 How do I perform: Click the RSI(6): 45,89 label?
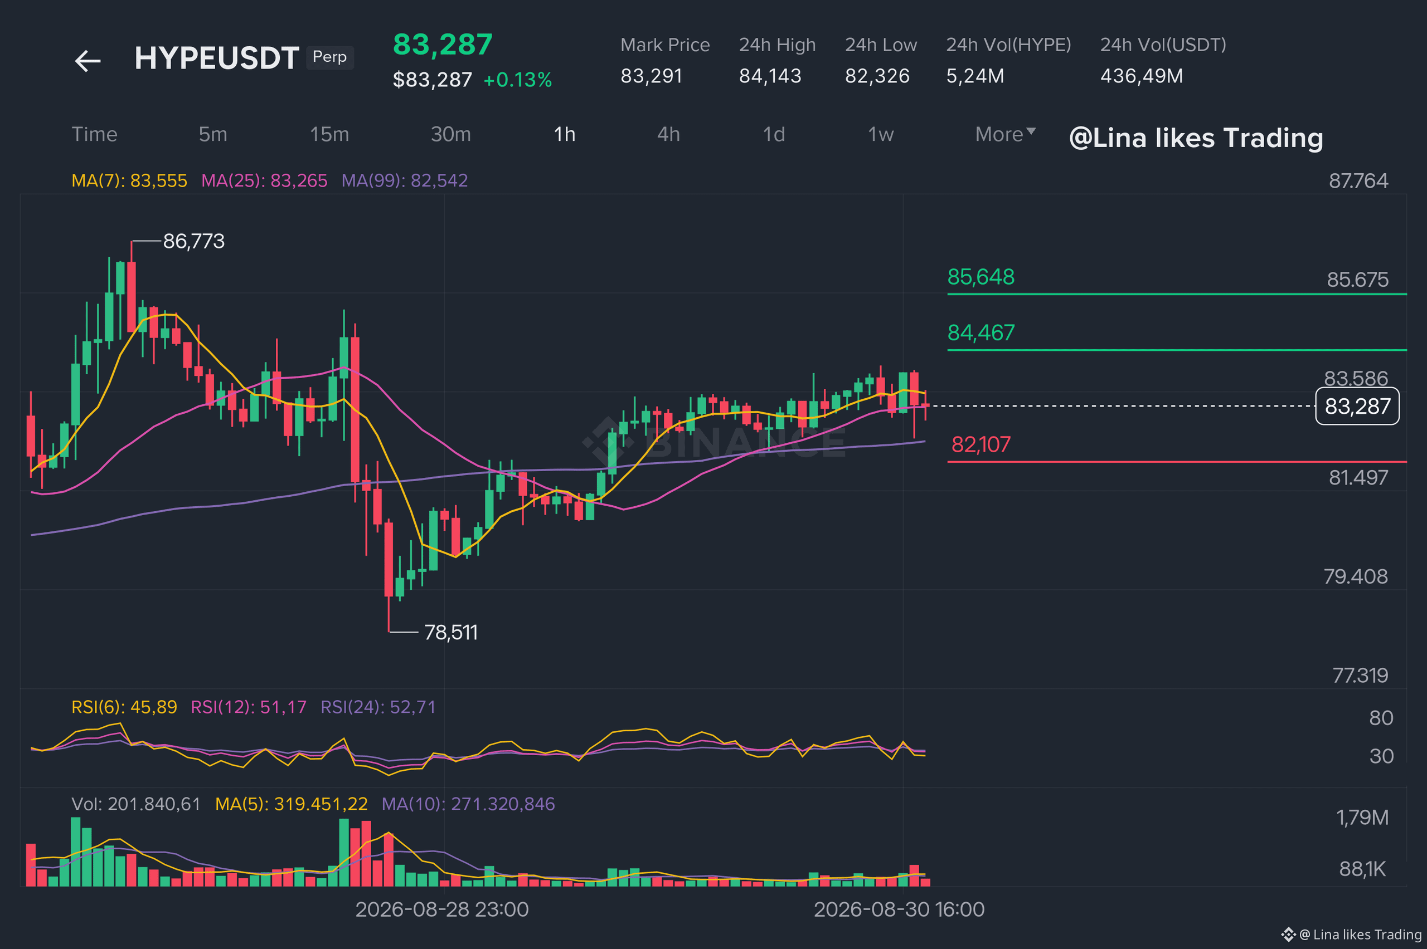(124, 707)
